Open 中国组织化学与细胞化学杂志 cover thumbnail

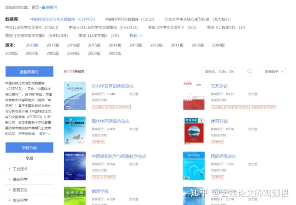[75, 166]
